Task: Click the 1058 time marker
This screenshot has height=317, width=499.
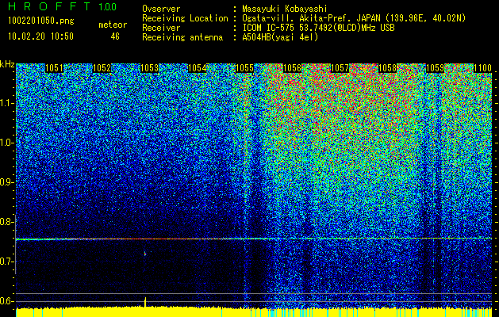Action: coord(387,68)
